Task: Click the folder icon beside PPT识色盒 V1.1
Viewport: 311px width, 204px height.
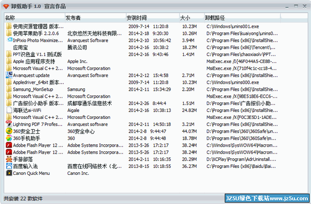Action: (9, 54)
